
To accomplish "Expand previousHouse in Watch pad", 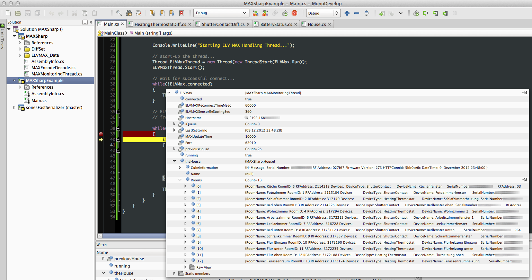I will pos(103,259).
